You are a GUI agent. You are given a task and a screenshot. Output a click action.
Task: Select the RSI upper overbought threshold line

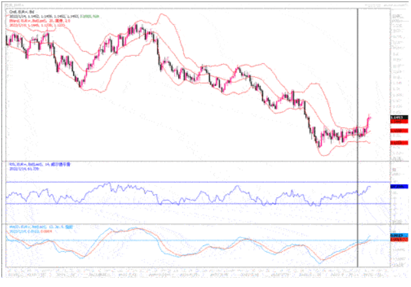click(x=196, y=182)
